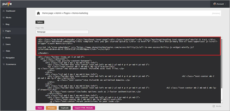230x111 pixels.
Task: Click 'Use PulseCMS on unlimited domains' line
Action: [x=93, y=80]
